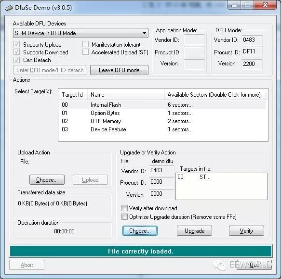Select the Device Feature target row
The height and width of the screenshot is (279, 281).
[163, 129]
